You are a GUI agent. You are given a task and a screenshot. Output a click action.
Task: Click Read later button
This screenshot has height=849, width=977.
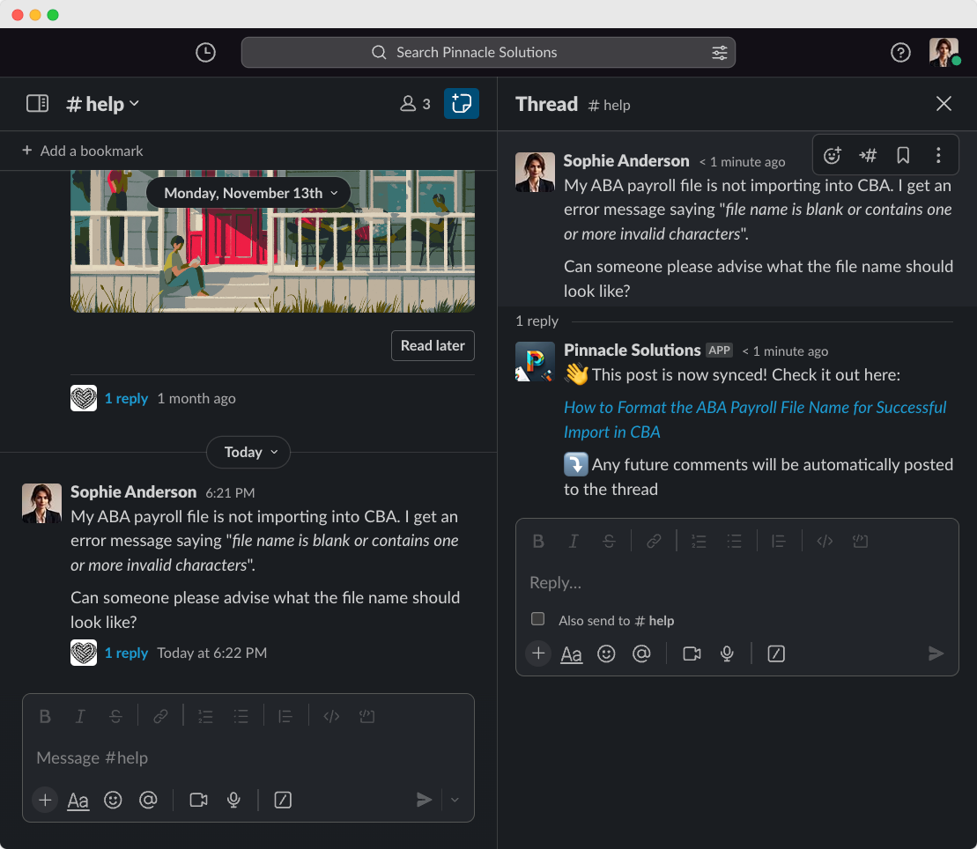click(433, 346)
